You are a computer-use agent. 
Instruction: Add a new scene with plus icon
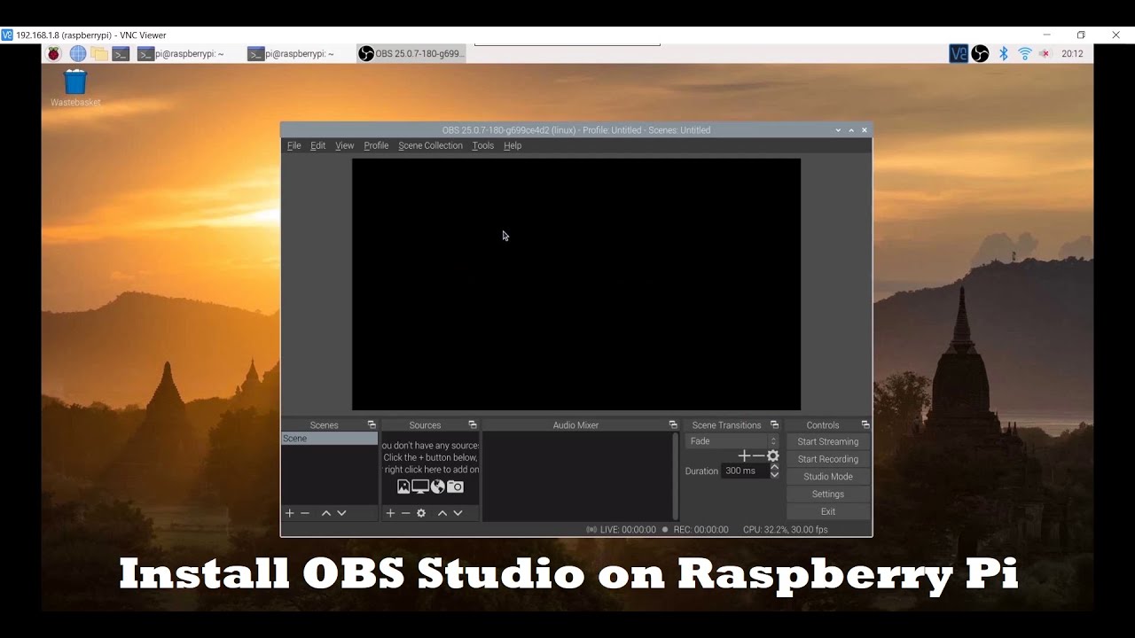click(289, 513)
